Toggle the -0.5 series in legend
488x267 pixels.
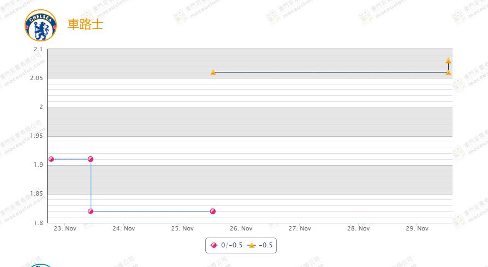pyautogui.click(x=260, y=245)
